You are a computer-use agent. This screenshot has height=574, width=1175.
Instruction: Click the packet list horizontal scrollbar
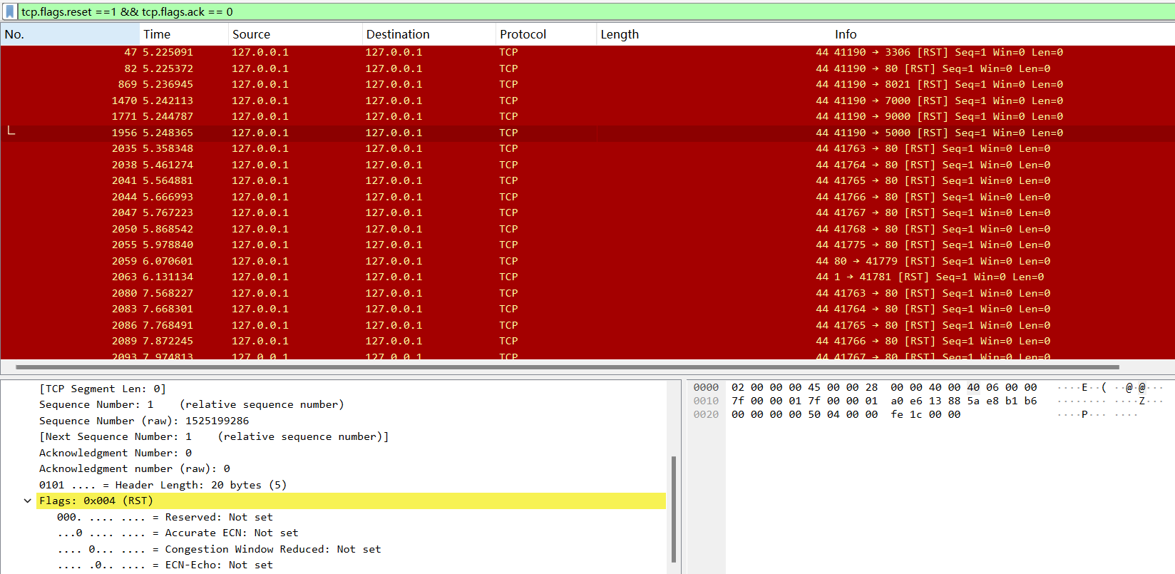568,367
